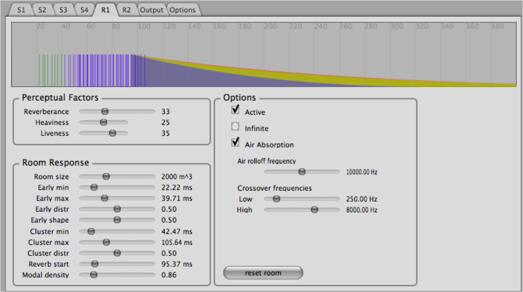Click the green early reflections in graph
Image resolution: width=523 pixels, height=292 pixels.
click(x=50, y=71)
